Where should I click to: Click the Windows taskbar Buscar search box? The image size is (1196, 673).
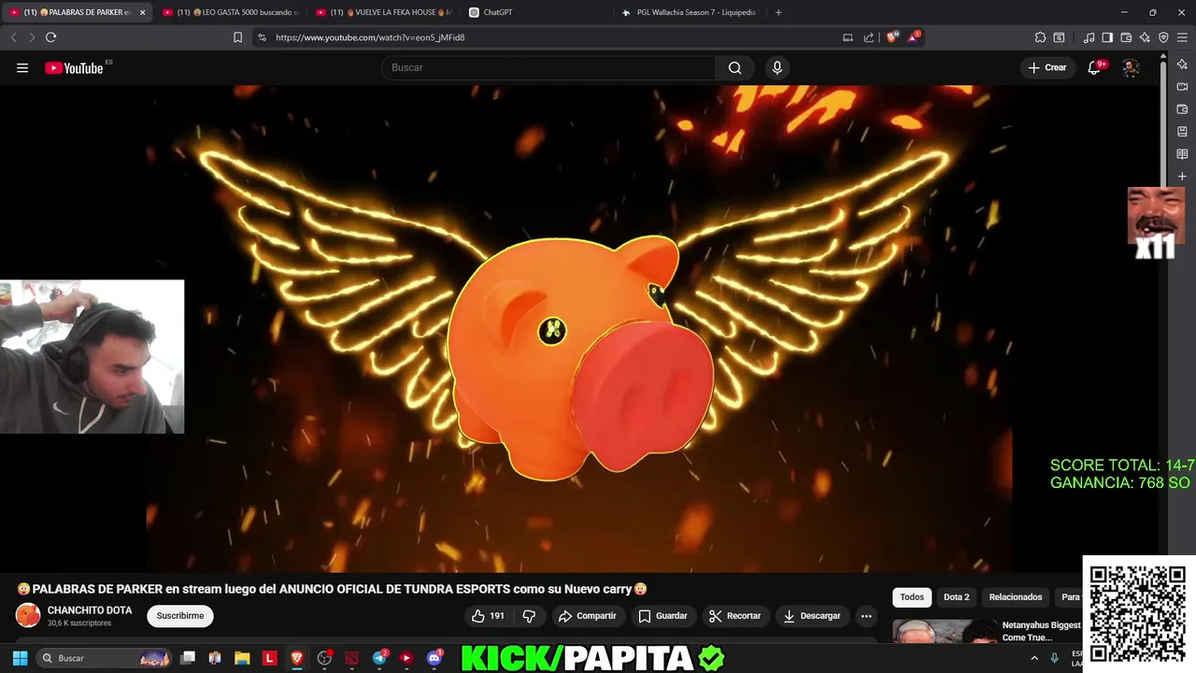(x=106, y=658)
